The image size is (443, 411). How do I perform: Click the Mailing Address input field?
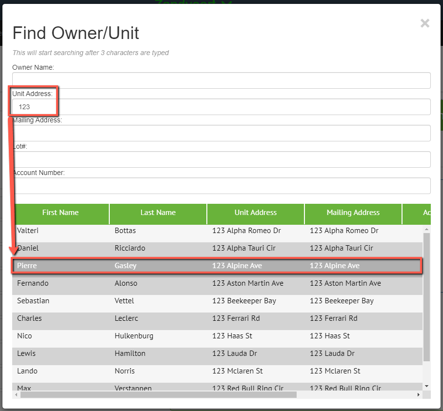pyautogui.click(x=221, y=133)
